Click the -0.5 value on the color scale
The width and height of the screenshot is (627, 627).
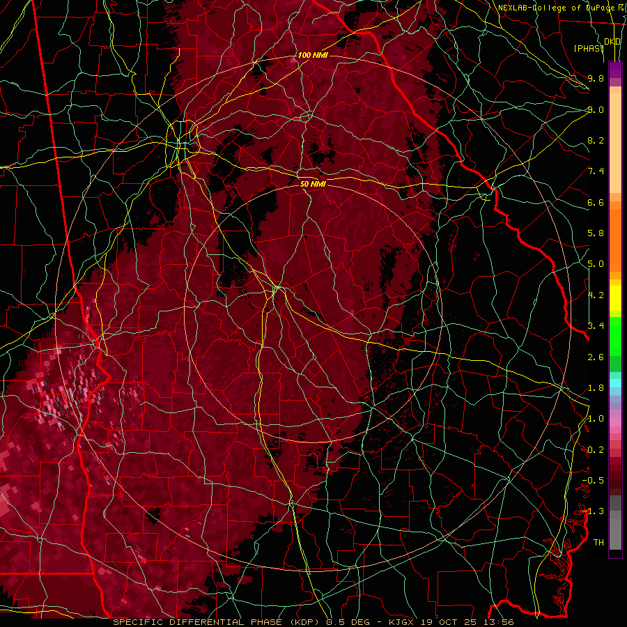[593, 481]
